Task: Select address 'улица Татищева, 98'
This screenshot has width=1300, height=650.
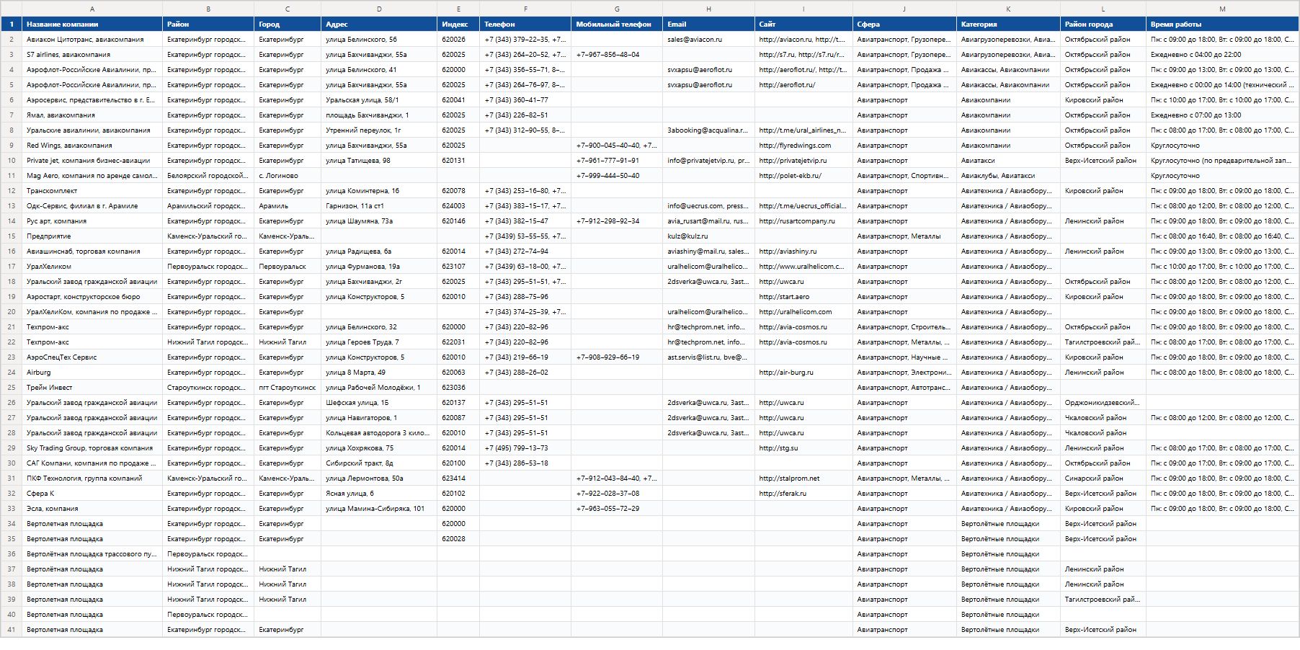Action: click(379, 161)
